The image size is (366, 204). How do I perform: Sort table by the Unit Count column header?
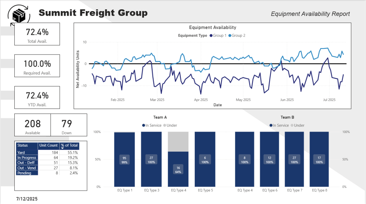coord(48,146)
